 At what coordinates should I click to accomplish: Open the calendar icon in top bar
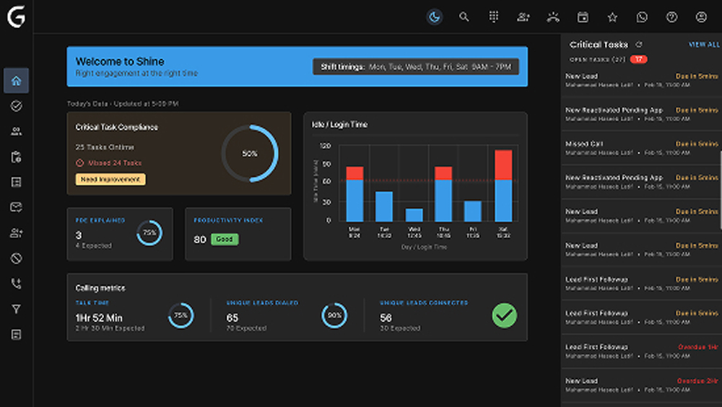tap(583, 17)
